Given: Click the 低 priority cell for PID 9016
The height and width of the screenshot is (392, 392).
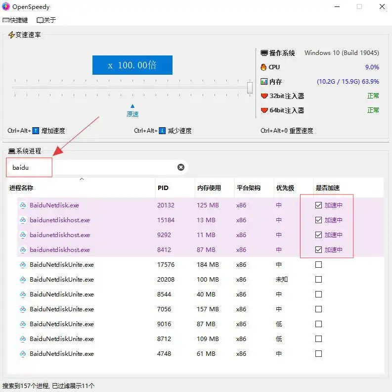Looking at the screenshot, I should click(x=279, y=324).
